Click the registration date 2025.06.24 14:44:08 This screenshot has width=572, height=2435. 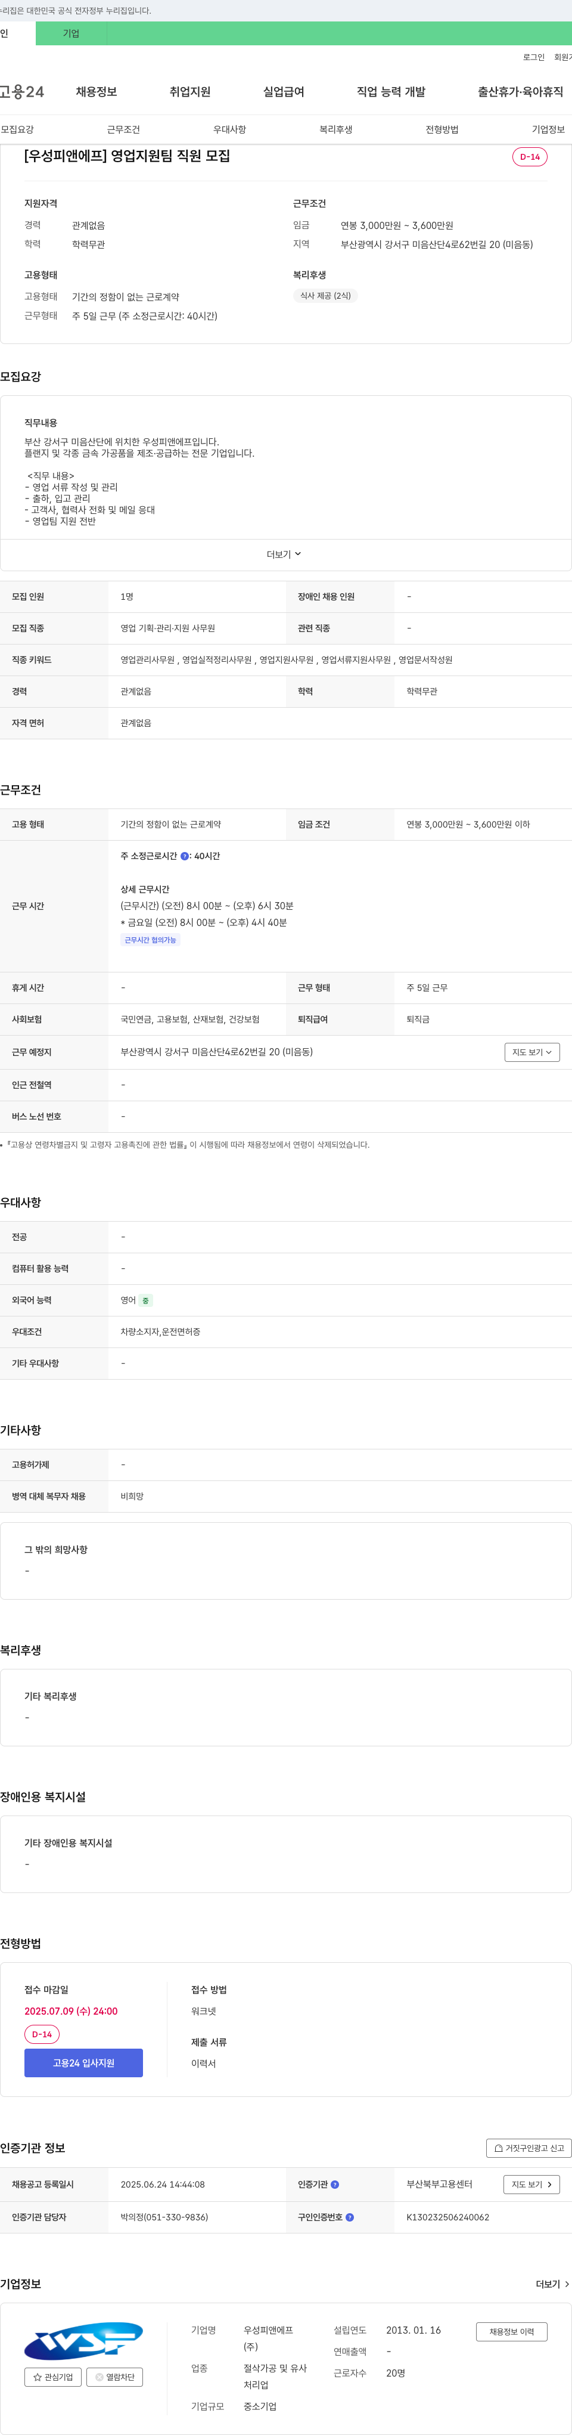[x=162, y=2185]
